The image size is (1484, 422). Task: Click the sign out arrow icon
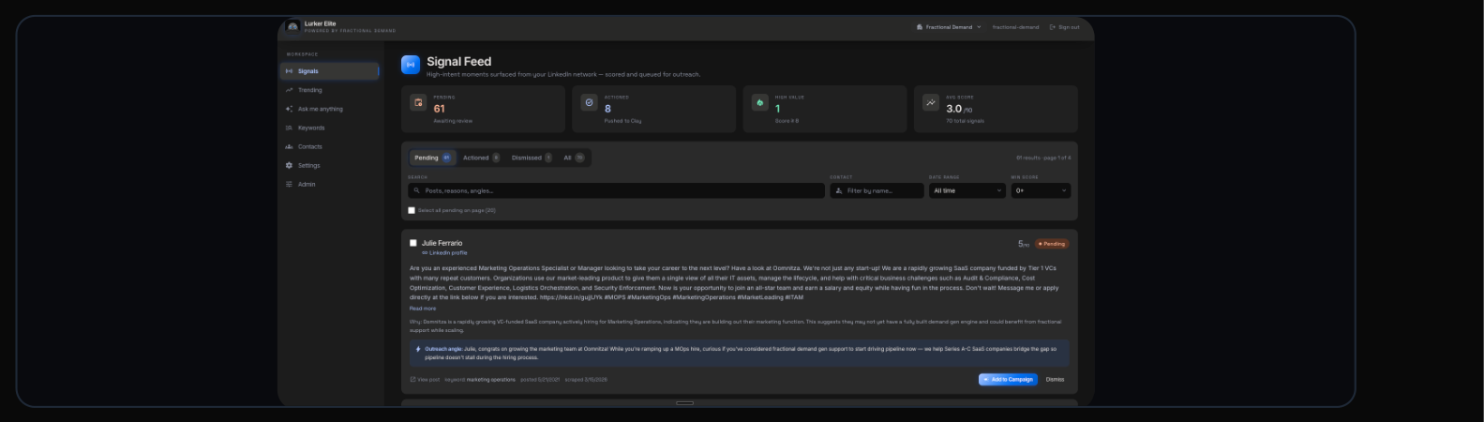coord(1053,27)
